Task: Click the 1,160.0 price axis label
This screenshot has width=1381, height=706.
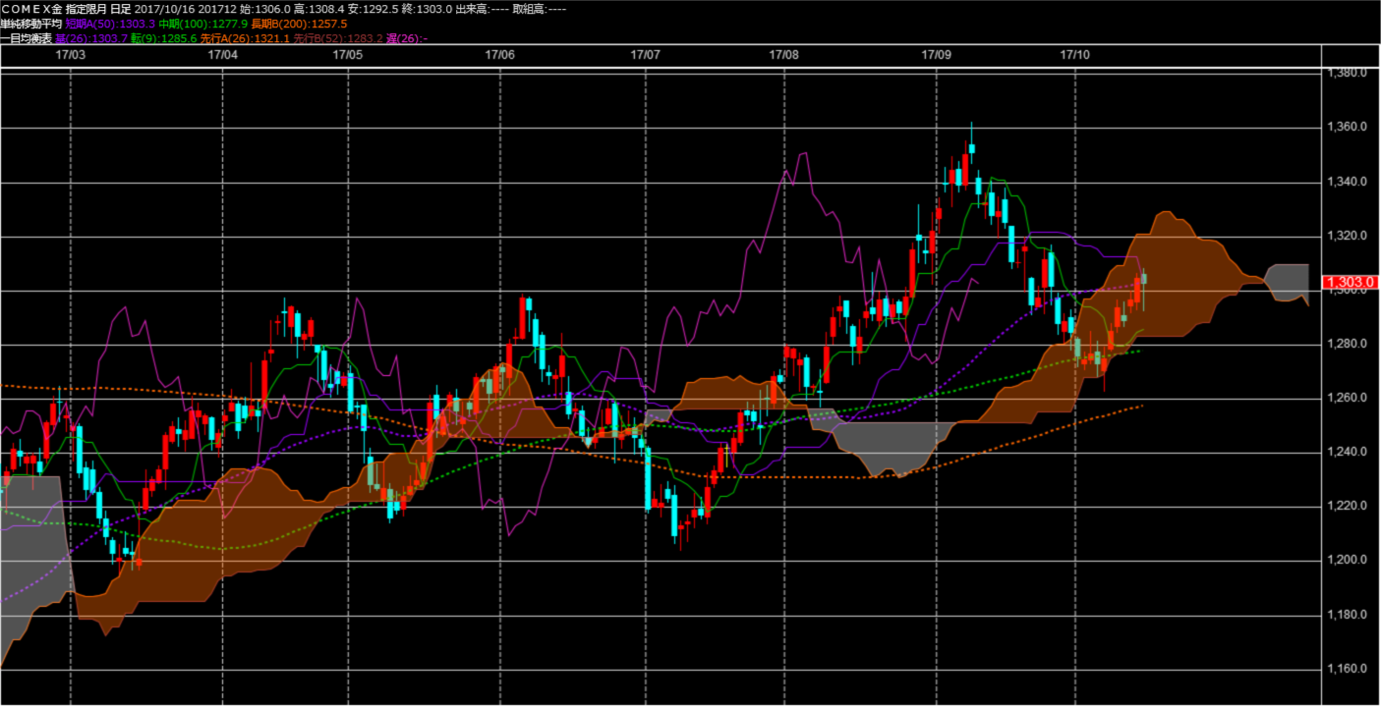Action: 1348,669
